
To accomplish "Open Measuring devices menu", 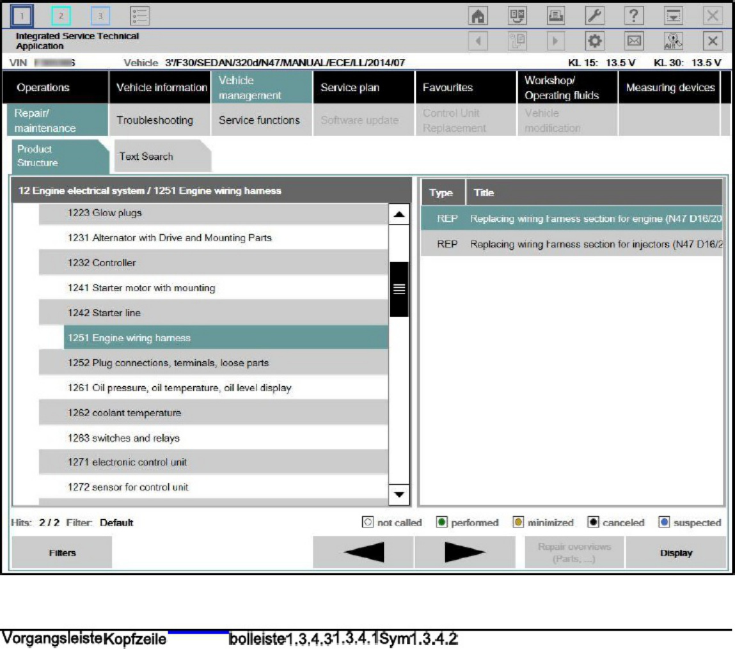I will click(669, 87).
